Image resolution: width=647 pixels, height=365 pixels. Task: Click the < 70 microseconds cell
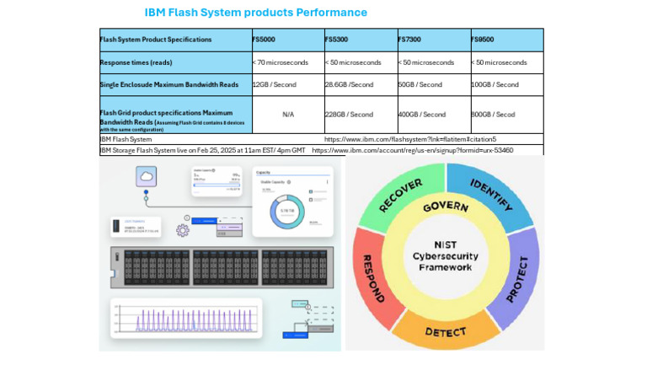pyautogui.click(x=288, y=62)
